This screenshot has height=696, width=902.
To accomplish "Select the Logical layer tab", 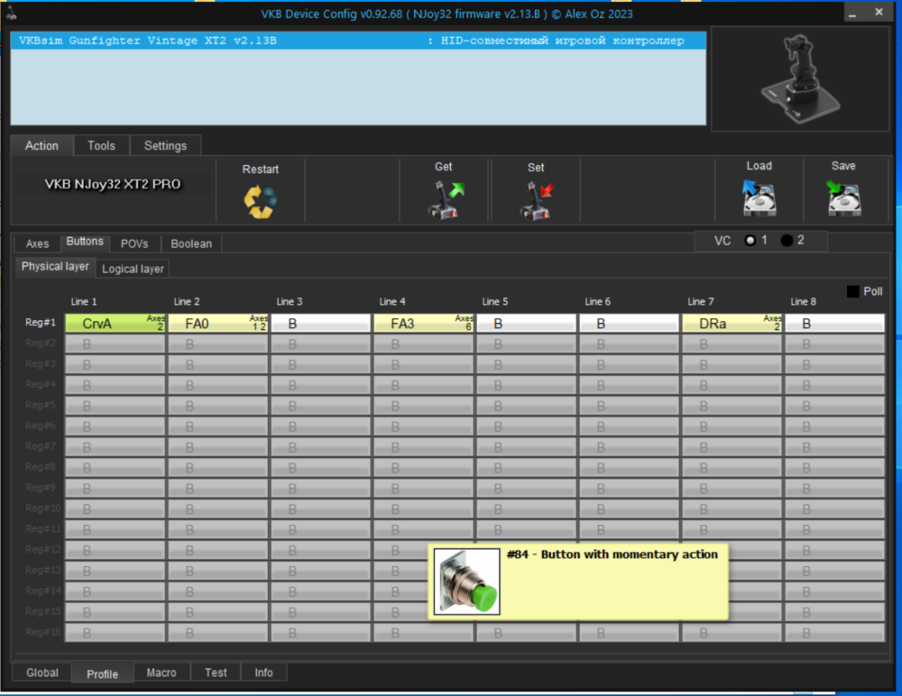I will click(133, 269).
